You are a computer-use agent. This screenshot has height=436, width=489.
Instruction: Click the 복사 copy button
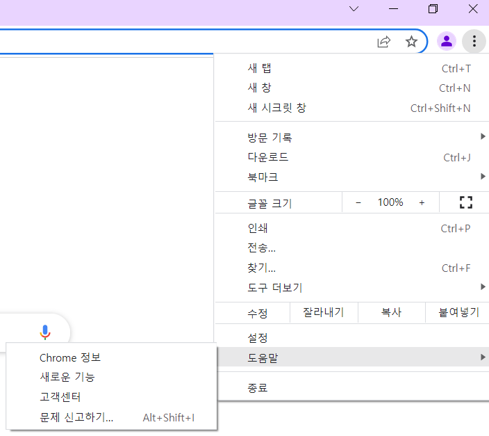[391, 312]
